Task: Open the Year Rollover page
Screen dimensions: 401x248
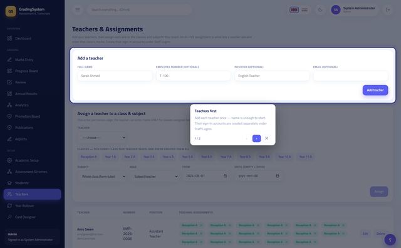Action: tap(32, 205)
